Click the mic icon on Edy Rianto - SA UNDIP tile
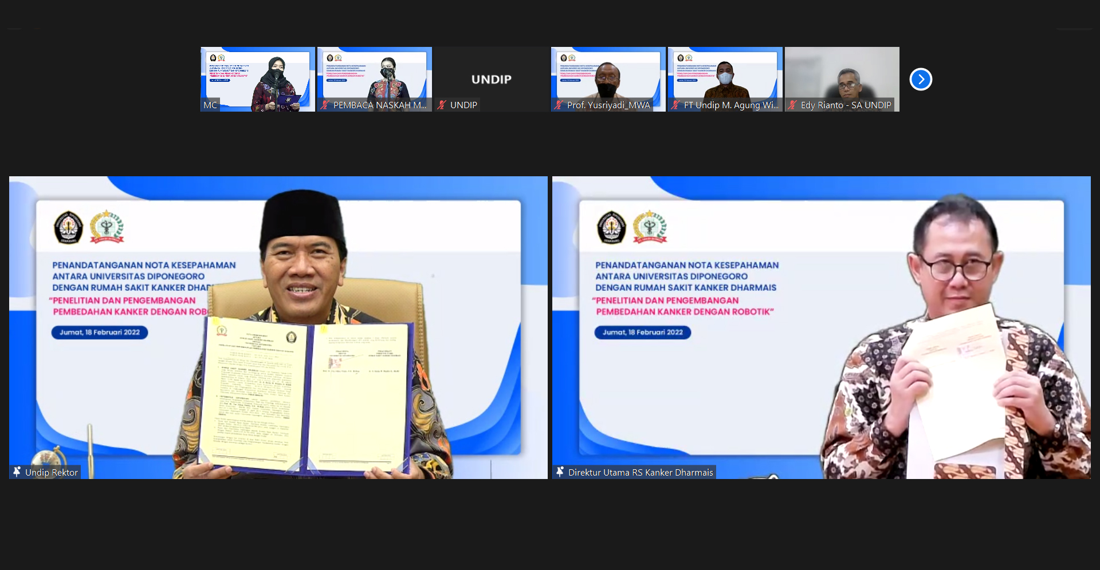This screenshot has height=570, width=1100. coord(792,105)
